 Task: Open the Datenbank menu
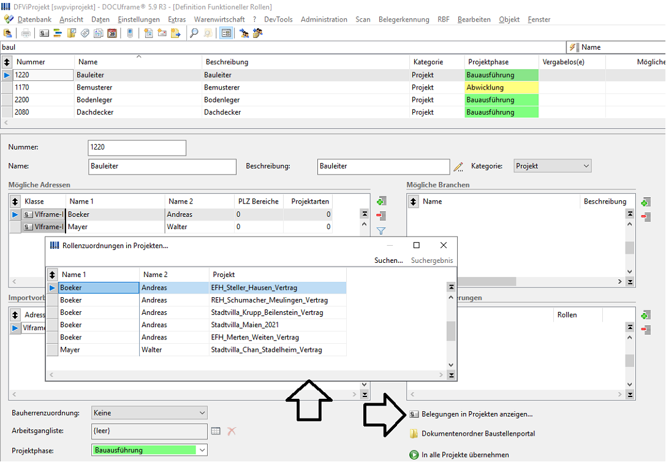click(34, 20)
